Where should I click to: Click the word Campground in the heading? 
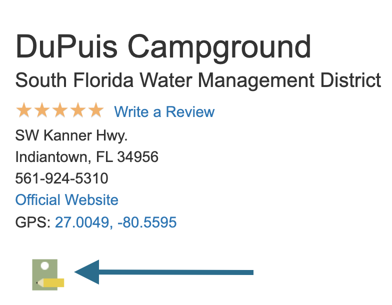coord(219,49)
